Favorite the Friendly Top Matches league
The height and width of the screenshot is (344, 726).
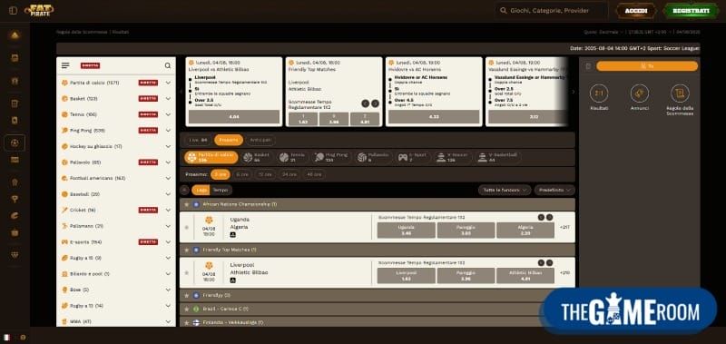(187, 250)
